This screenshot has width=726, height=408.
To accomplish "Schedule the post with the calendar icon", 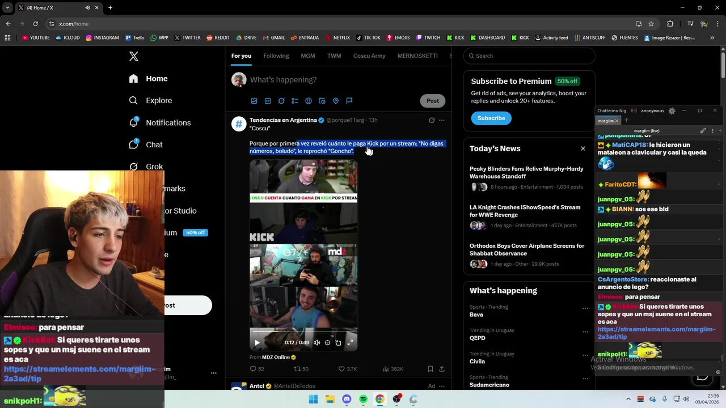I will click(322, 101).
